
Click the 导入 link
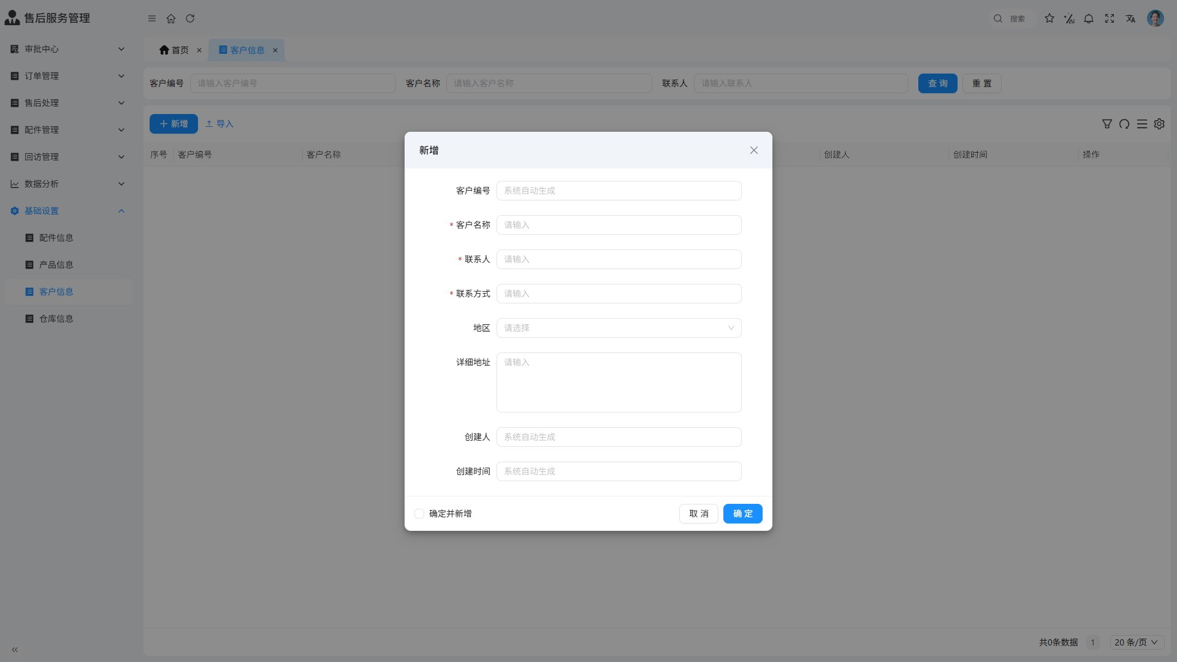pyautogui.click(x=219, y=124)
